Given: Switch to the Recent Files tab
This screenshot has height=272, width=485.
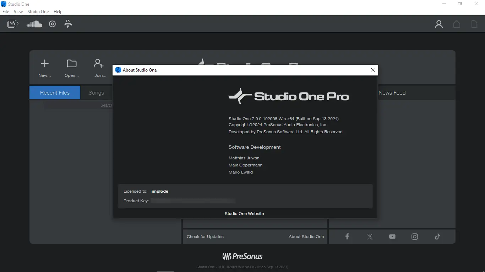Looking at the screenshot, I should [x=55, y=93].
